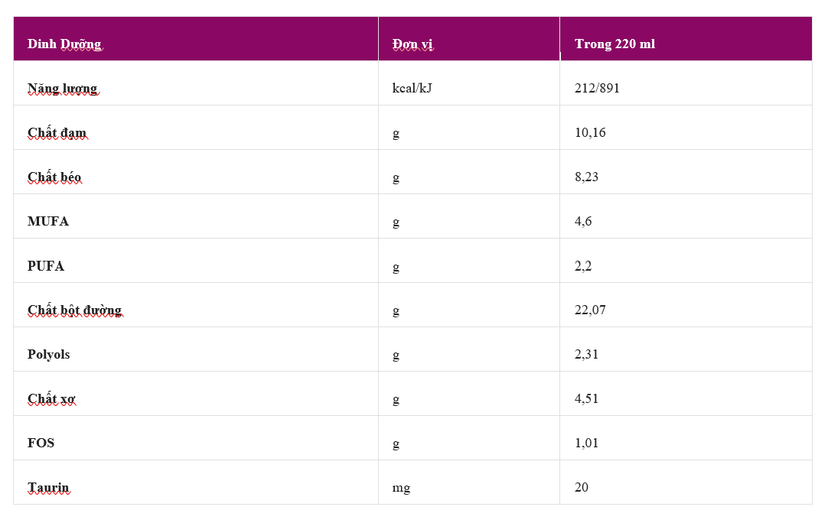Image resolution: width=828 pixels, height=523 pixels.
Task: Click the value '4,6' in MUFA row
Action: 583,221
